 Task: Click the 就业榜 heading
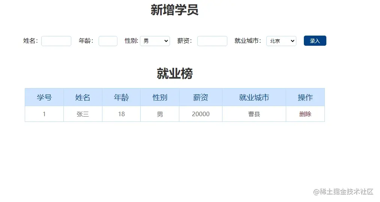coord(174,73)
